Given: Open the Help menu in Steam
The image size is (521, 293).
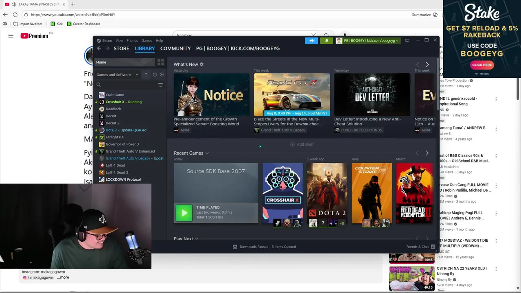Looking at the screenshot, I should click(159, 41).
